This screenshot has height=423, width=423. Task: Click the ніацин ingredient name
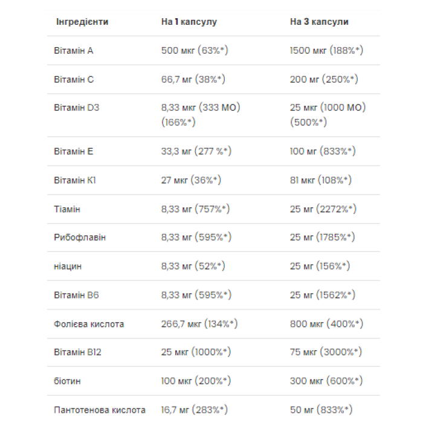tap(67, 266)
